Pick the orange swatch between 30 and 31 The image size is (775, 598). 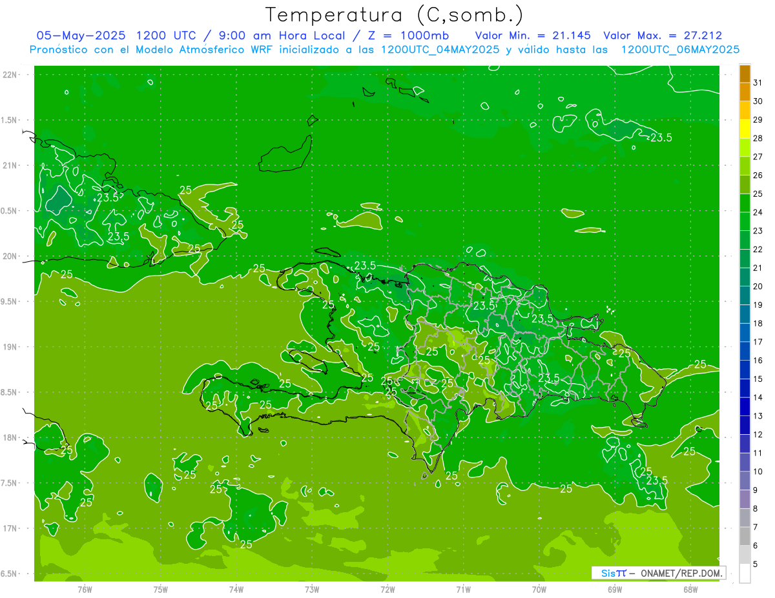coord(745,92)
